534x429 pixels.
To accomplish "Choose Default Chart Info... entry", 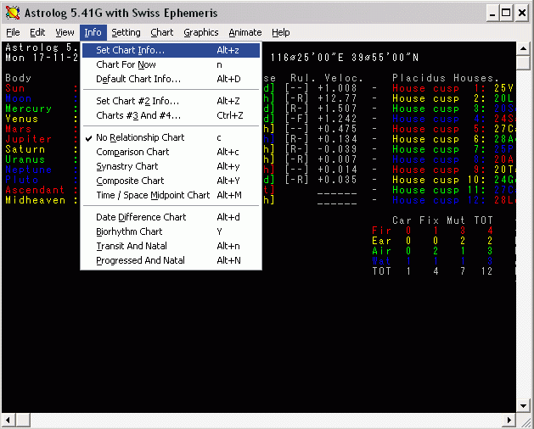I will (x=171, y=79).
